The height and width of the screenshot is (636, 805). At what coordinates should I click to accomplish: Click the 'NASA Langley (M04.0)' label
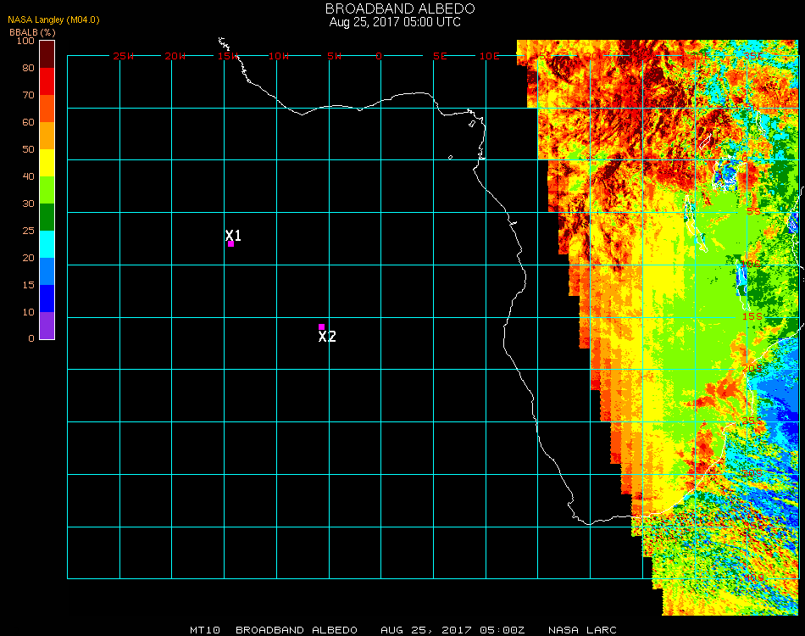[x=53, y=20]
